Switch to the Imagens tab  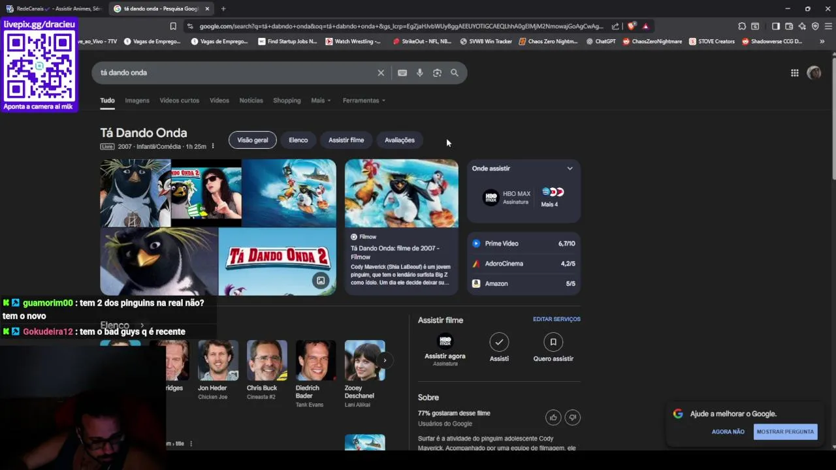pyautogui.click(x=137, y=101)
